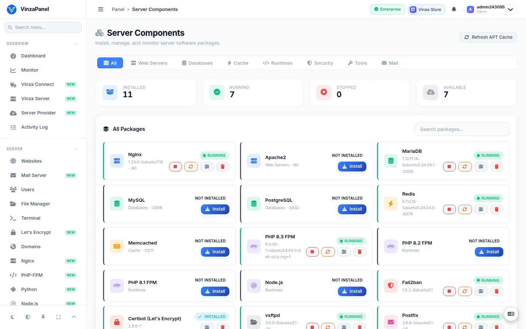The height and width of the screenshot is (329, 526).
Task: Open Redis settings sliders icon
Action: pyautogui.click(x=481, y=209)
